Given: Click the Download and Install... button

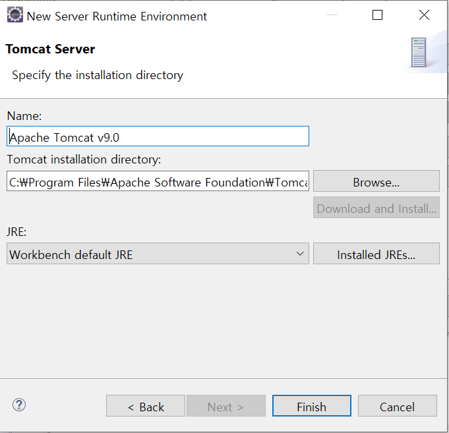Looking at the screenshot, I should (x=376, y=208).
